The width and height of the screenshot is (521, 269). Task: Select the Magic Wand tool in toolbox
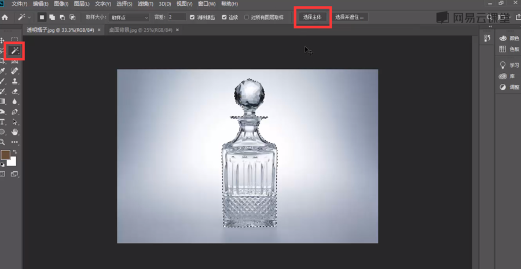[14, 50]
